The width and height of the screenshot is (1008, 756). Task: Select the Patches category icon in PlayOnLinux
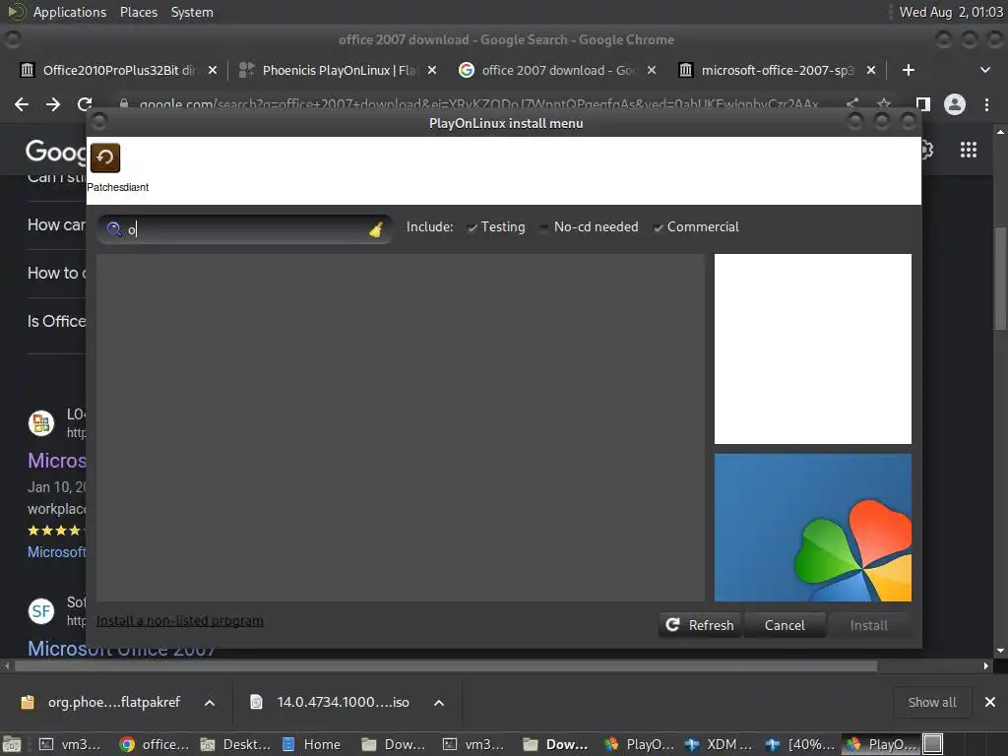tap(104, 158)
